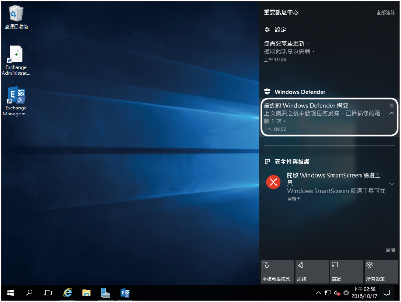The height and width of the screenshot is (302, 401).
Task: Toggle tablet mode quick action tile
Action: 277,271
